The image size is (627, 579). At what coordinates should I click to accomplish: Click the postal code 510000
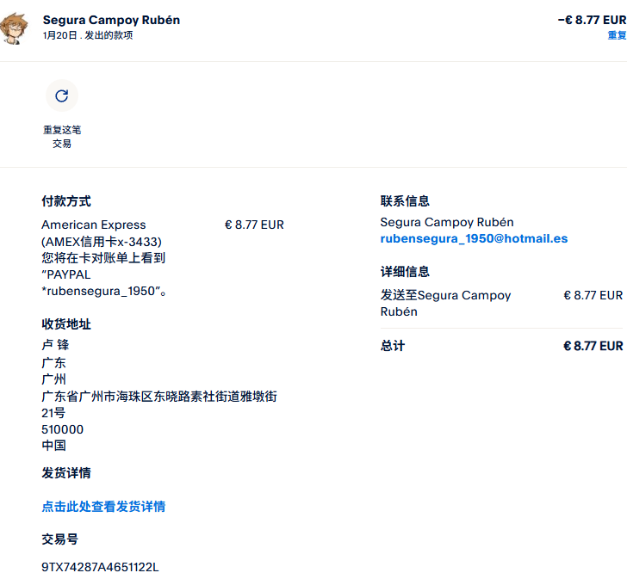point(63,429)
